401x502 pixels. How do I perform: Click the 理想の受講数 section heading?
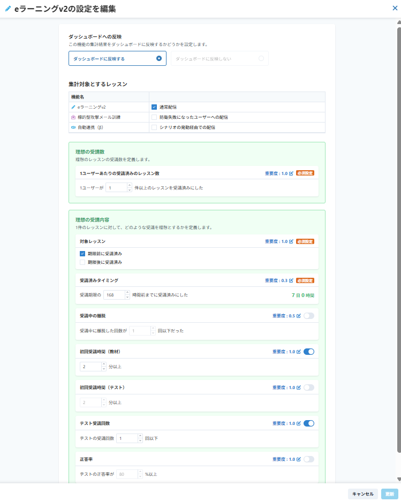click(x=90, y=152)
